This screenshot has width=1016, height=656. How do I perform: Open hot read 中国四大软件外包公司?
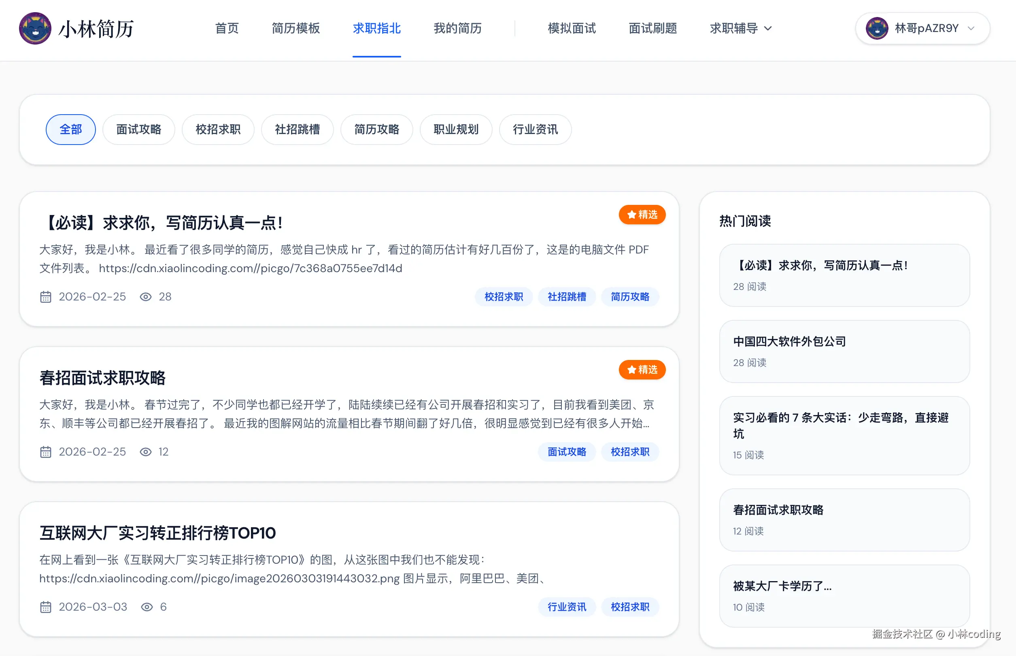pos(789,342)
